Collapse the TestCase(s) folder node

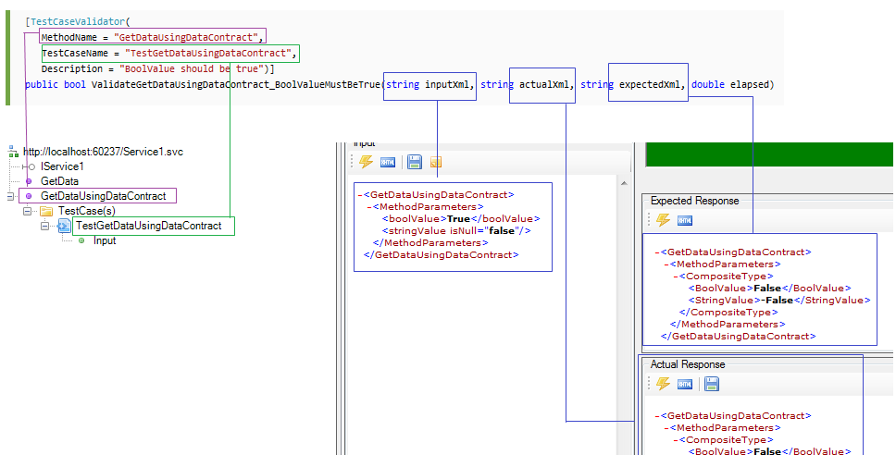27,211
